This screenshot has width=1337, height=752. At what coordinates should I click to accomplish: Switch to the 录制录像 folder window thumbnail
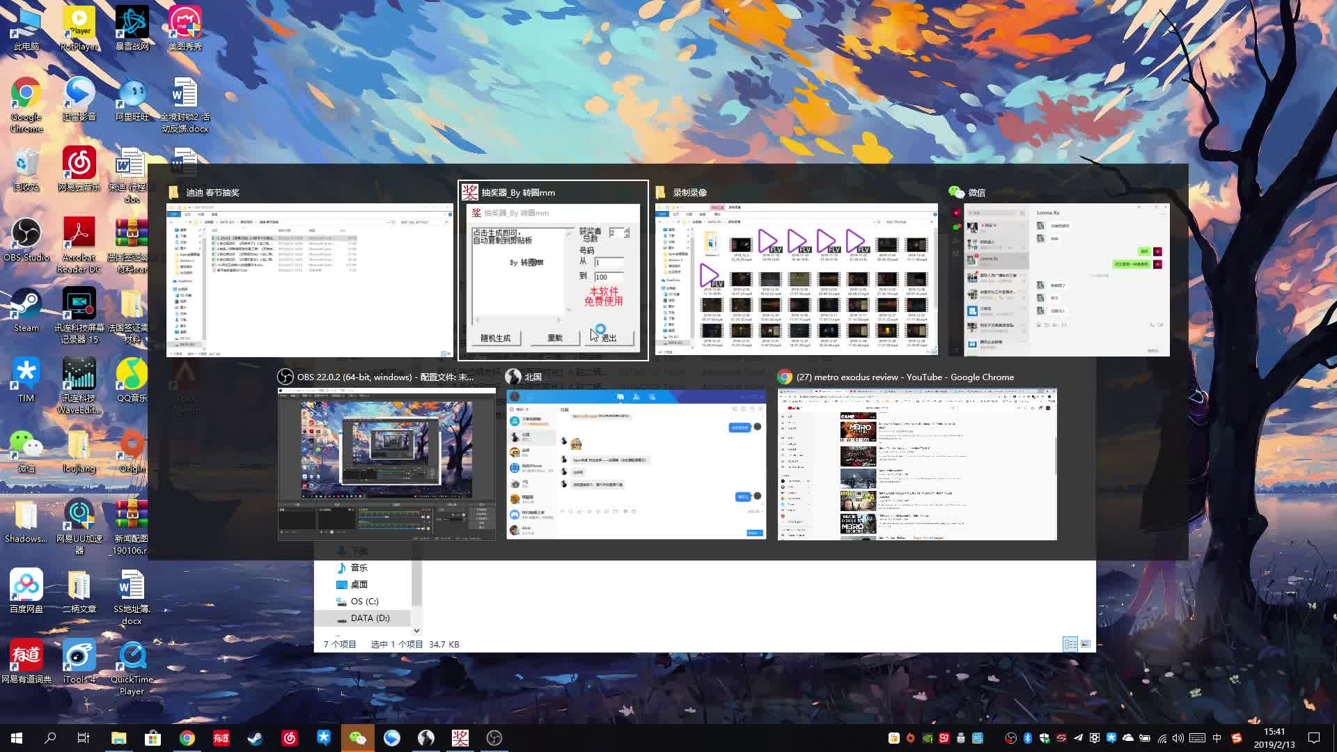coord(795,272)
